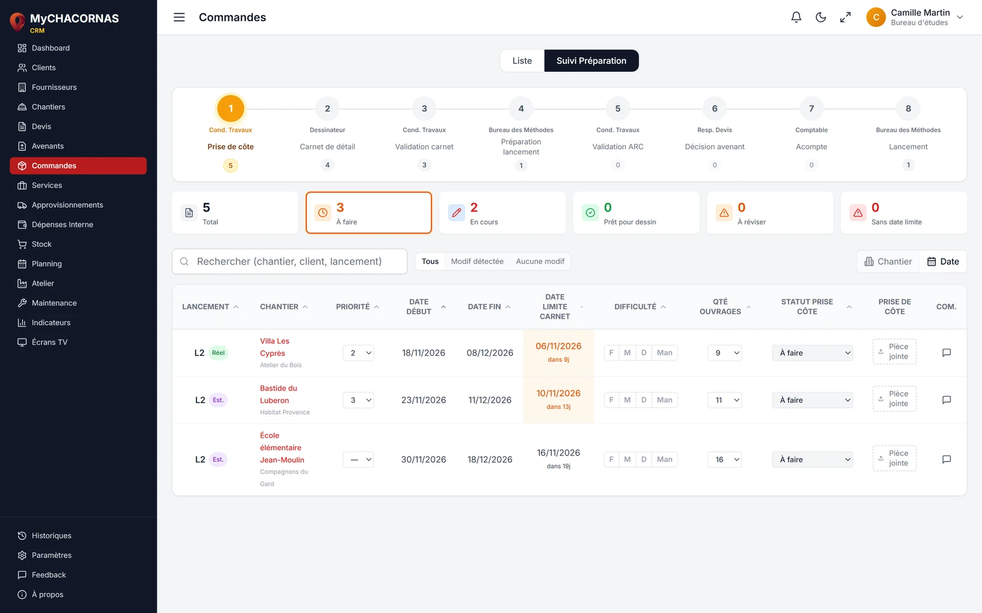Toggle difficulty M for Bastide du Luberon
The image size is (982, 613).
[x=627, y=400]
